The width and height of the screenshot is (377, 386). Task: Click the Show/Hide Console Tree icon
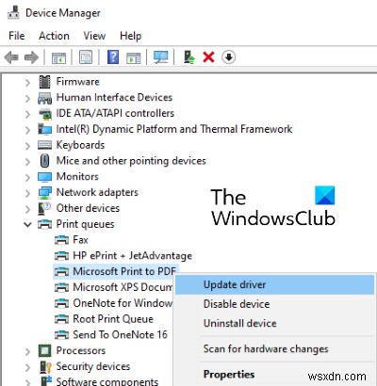coord(58,57)
